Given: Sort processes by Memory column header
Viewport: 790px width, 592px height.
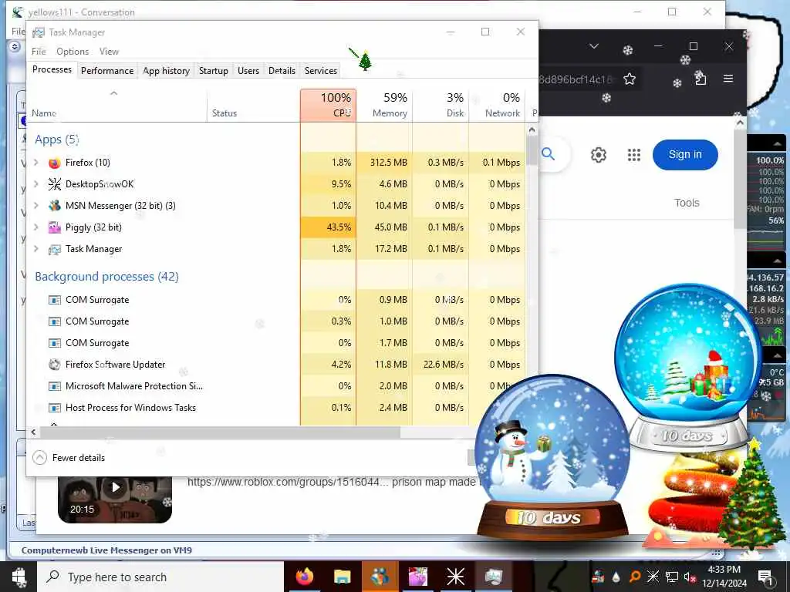Looking at the screenshot, I should [384, 105].
